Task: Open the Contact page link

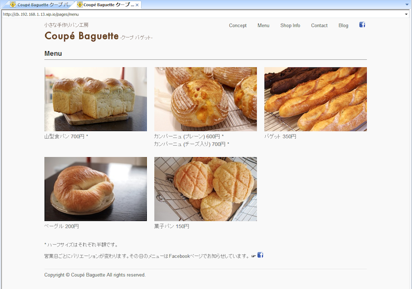Action: 319,25
